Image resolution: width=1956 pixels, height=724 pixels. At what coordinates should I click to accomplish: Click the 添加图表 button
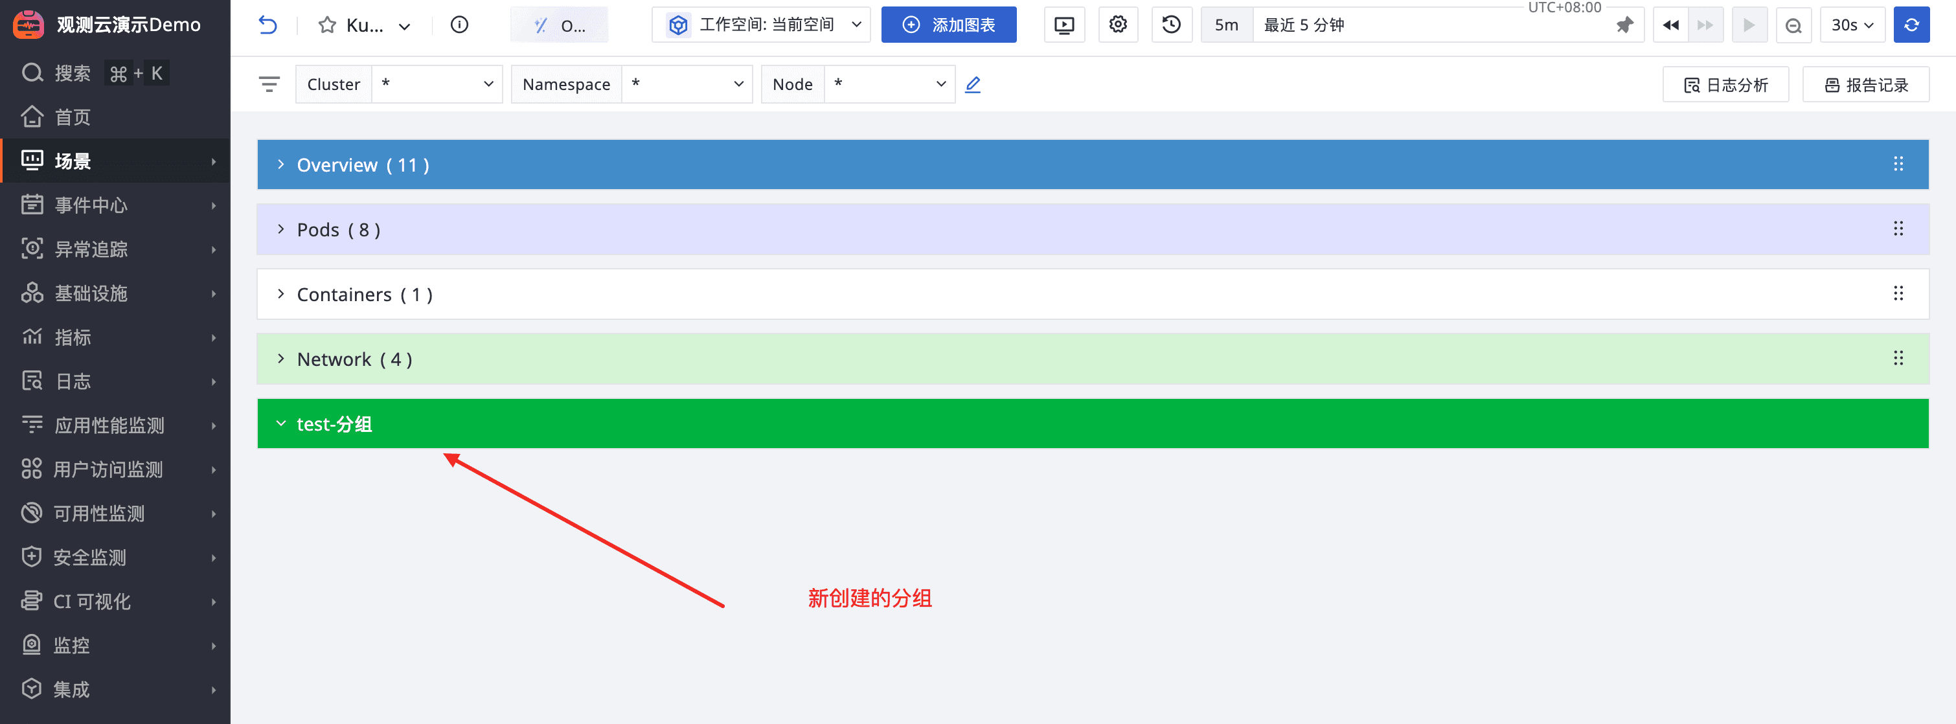tap(948, 25)
